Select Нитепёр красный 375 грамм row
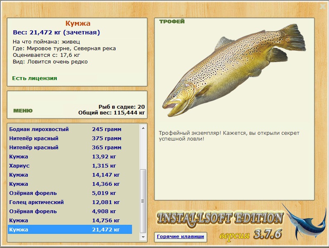The image size is (329, 248). pos(70,139)
